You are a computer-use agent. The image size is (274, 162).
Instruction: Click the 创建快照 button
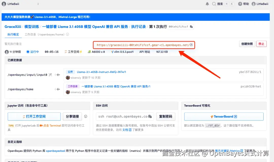(247, 44)
